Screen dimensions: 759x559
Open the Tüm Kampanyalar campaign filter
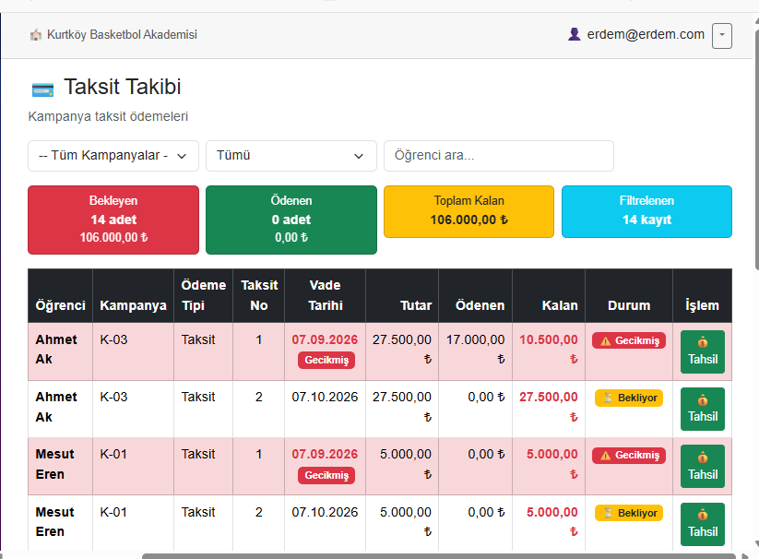113,156
